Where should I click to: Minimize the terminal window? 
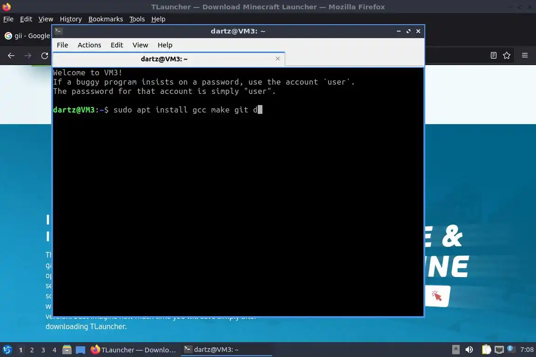click(x=399, y=31)
